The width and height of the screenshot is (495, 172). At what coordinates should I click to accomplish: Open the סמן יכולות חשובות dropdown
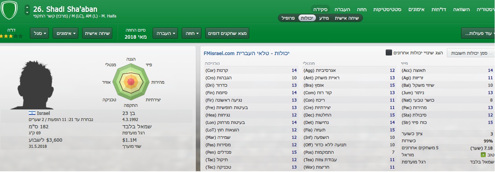470,53
